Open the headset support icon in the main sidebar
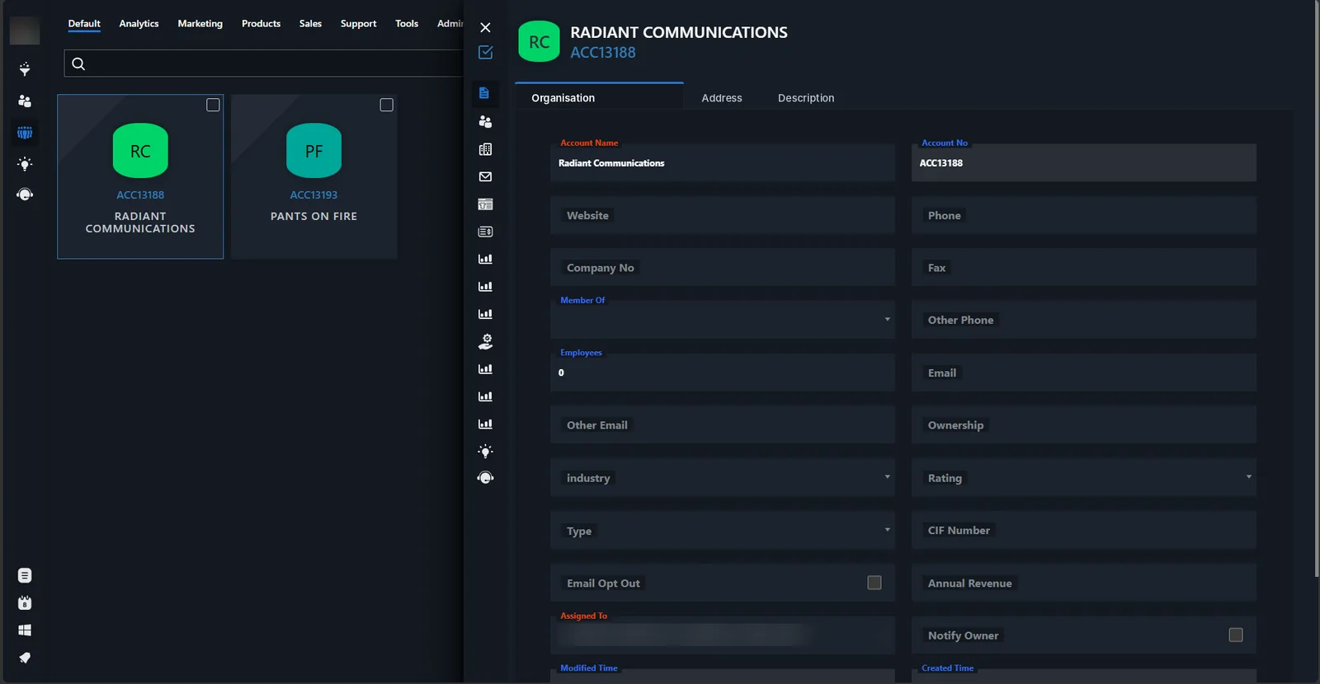 25,194
